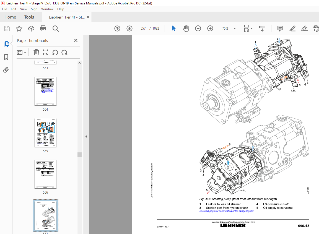Close the Page Thumbnails panel
The width and height of the screenshot is (319, 234).
76,40
